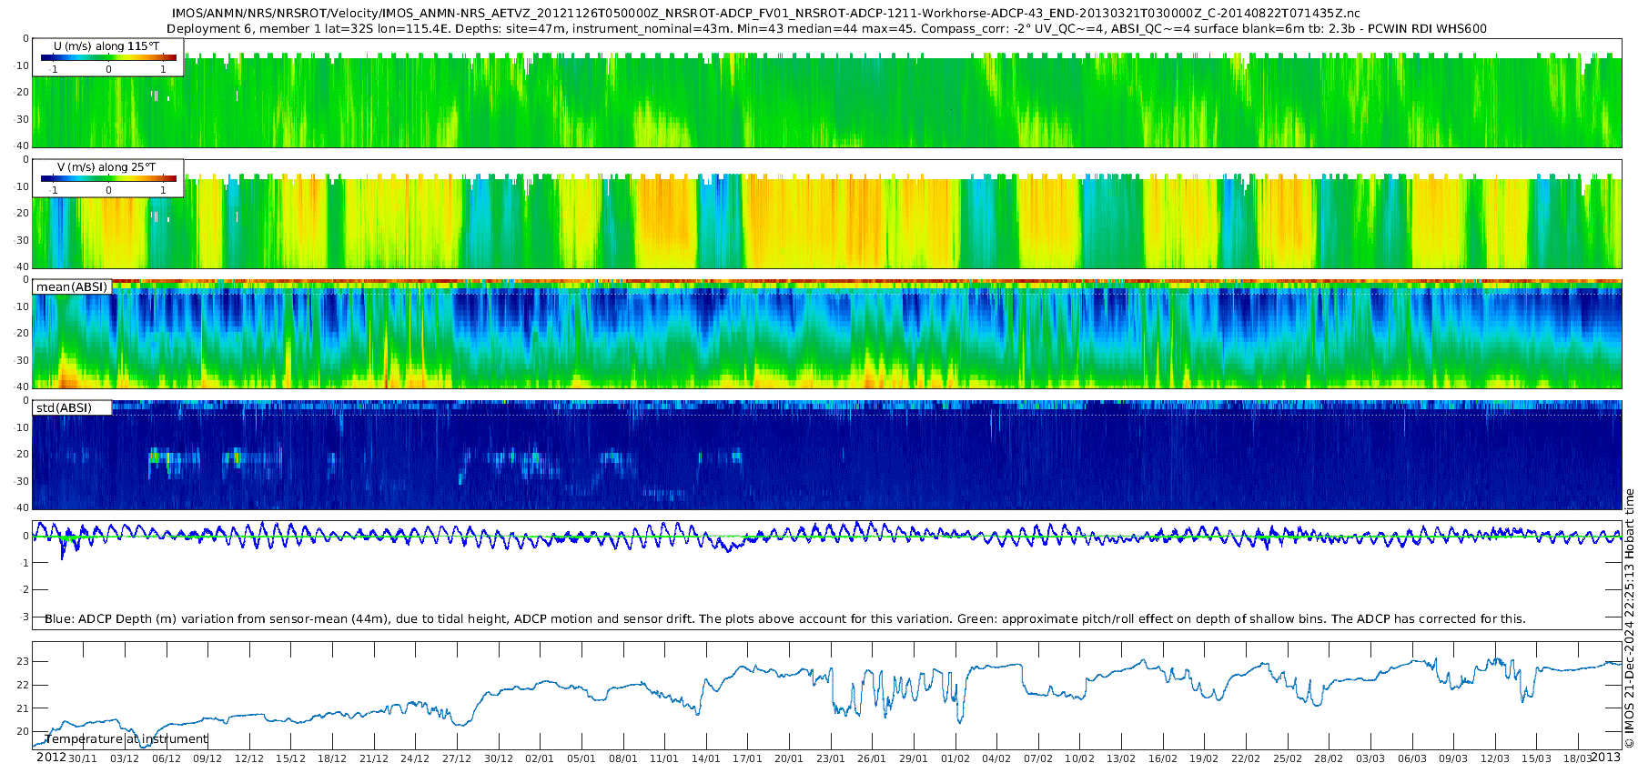Click the 30/11 date tick label
The image size is (1638, 773).
pos(83,758)
